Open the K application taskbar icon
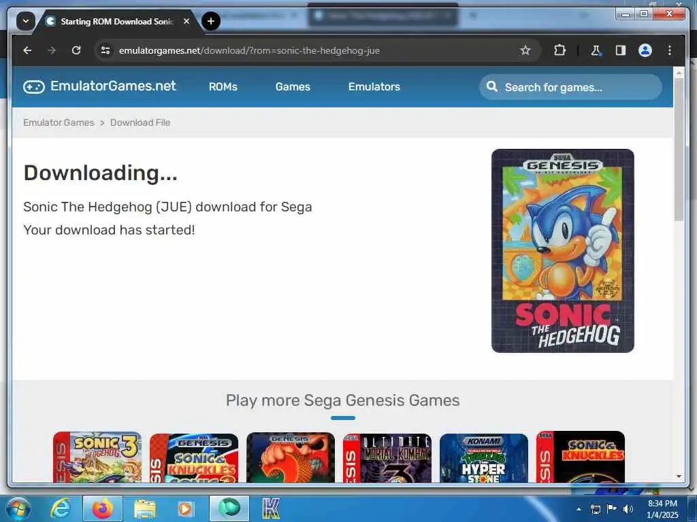The width and height of the screenshot is (697, 522). pos(271,508)
